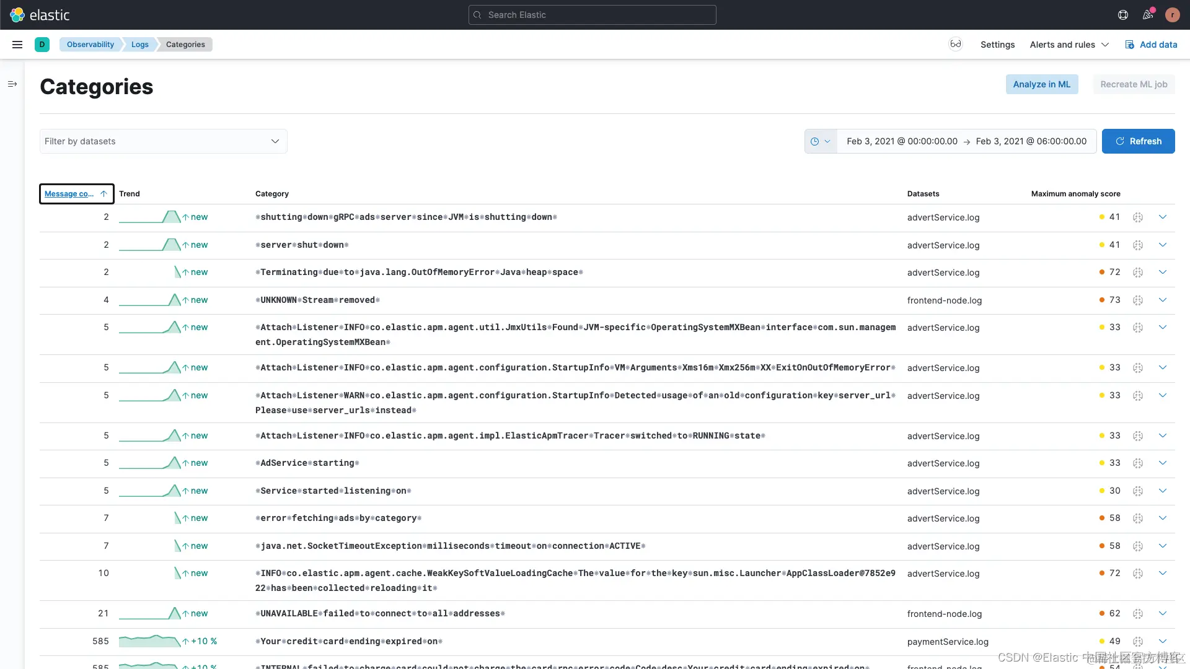Click the Refresh button
The height and width of the screenshot is (669, 1190).
1138,141
